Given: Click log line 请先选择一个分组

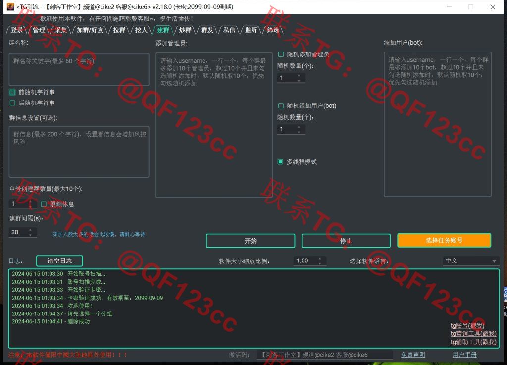Looking at the screenshot, I should tap(62, 313).
